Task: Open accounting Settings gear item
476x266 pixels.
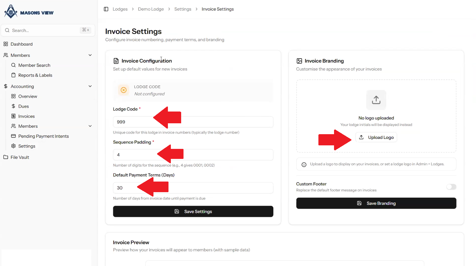Action: click(x=27, y=146)
